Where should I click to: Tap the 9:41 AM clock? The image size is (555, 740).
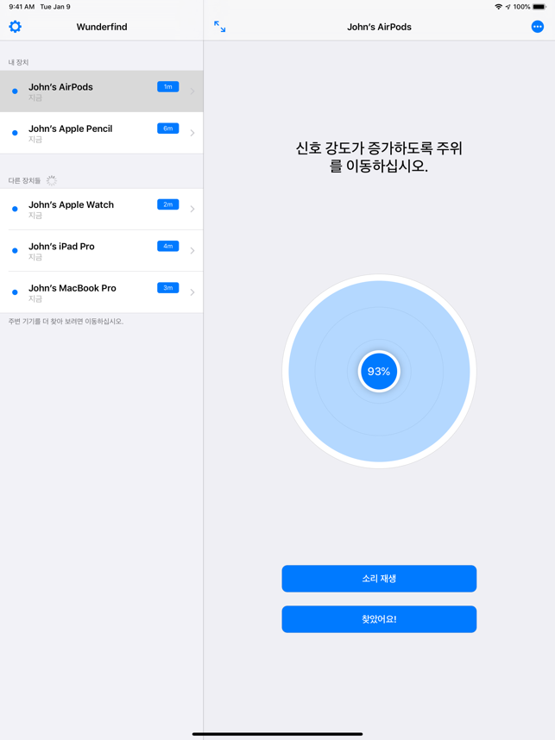[22, 7]
